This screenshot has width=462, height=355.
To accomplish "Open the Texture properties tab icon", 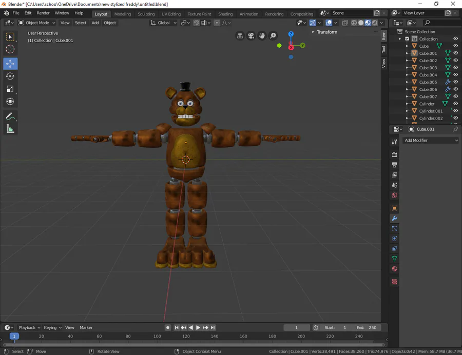I will pos(395,282).
